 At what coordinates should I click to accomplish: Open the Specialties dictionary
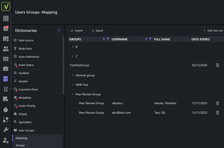pos(38,122)
